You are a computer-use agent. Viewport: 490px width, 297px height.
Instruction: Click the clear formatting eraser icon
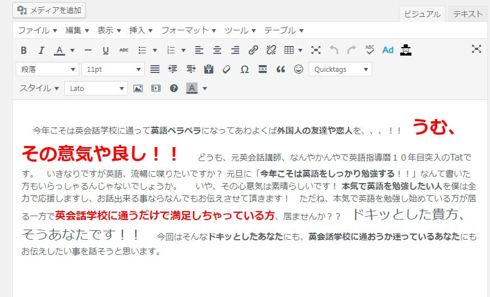pyautogui.click(x=227, y=69)
